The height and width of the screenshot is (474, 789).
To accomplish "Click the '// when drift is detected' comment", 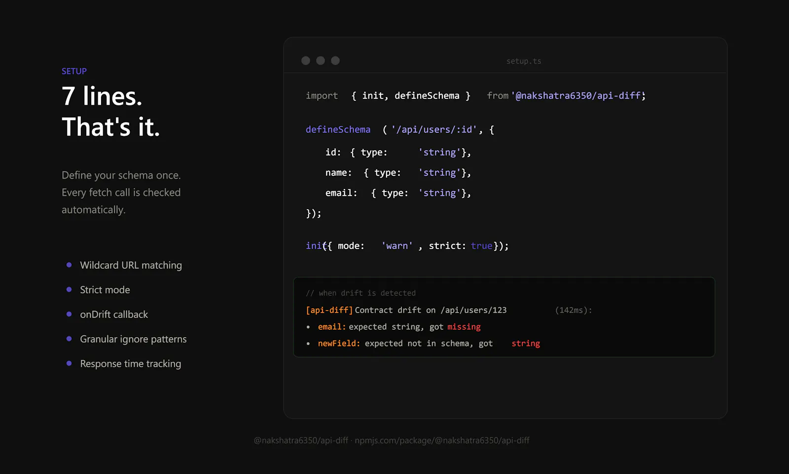I will click(x=360, y=293).
